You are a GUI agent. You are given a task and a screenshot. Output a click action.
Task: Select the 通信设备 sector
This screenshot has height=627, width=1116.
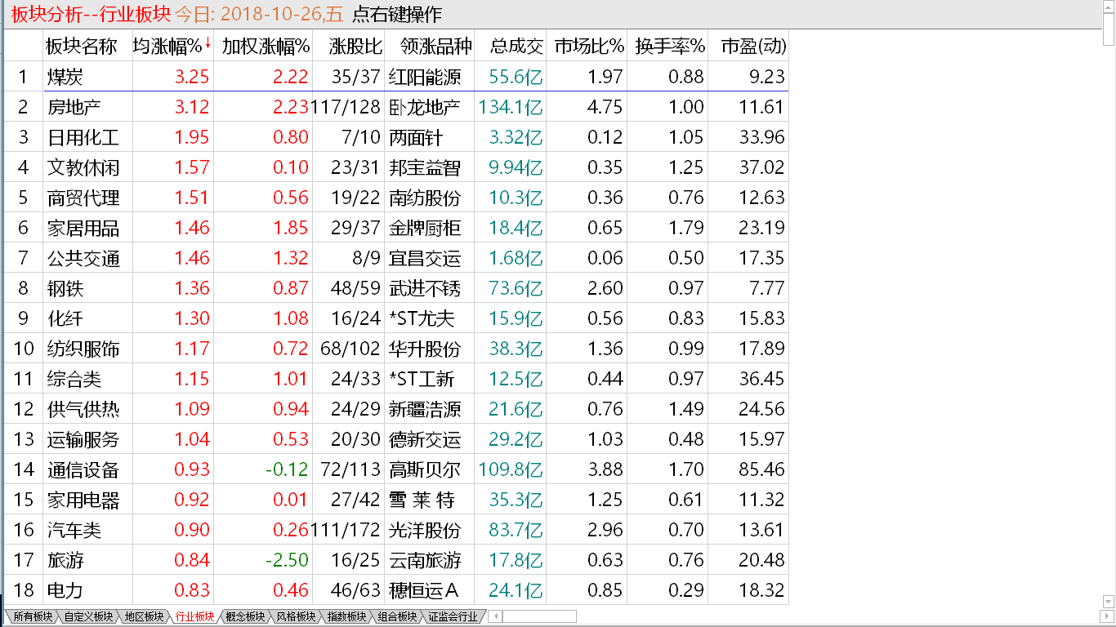click(x=83, y=469)
